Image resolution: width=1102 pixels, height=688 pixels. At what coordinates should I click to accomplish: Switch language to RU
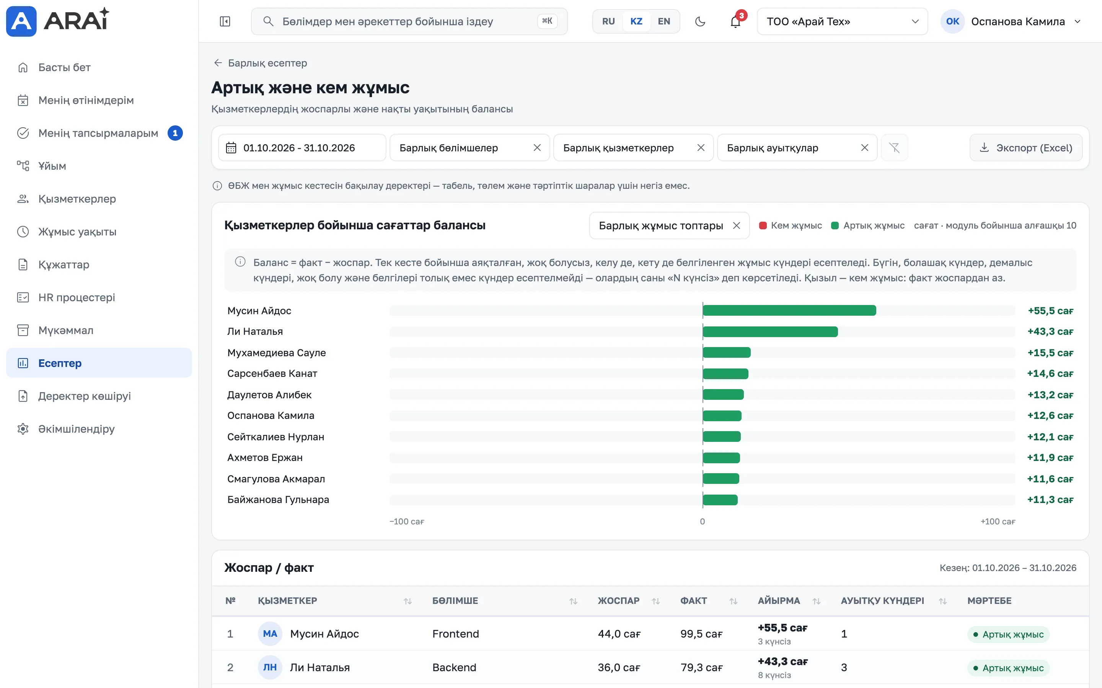(608, 21)
